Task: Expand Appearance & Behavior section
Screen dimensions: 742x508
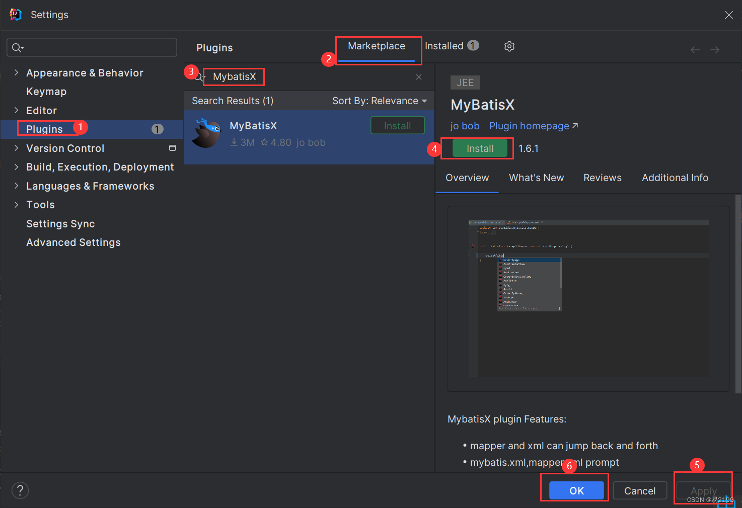Action: pyautogui.click(x=16, y=72)
